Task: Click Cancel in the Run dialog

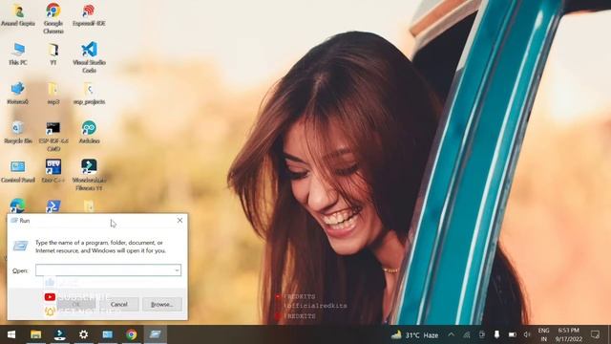Action: click(118, 304)
